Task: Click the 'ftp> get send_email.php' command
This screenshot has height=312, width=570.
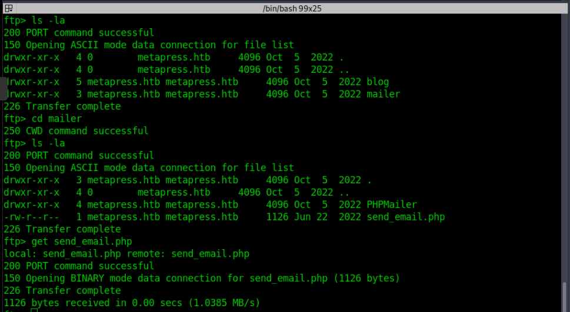Action: (68, 241)
